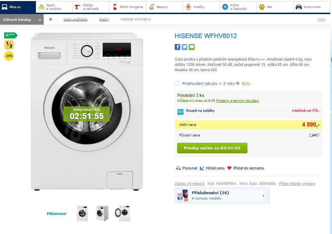Click the Prod. číslo: 20000804 text
The height and width of the screenshot is (234, 332).
257,184
